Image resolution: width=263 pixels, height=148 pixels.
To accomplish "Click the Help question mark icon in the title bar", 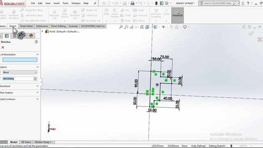I will [x=248, y=3].
